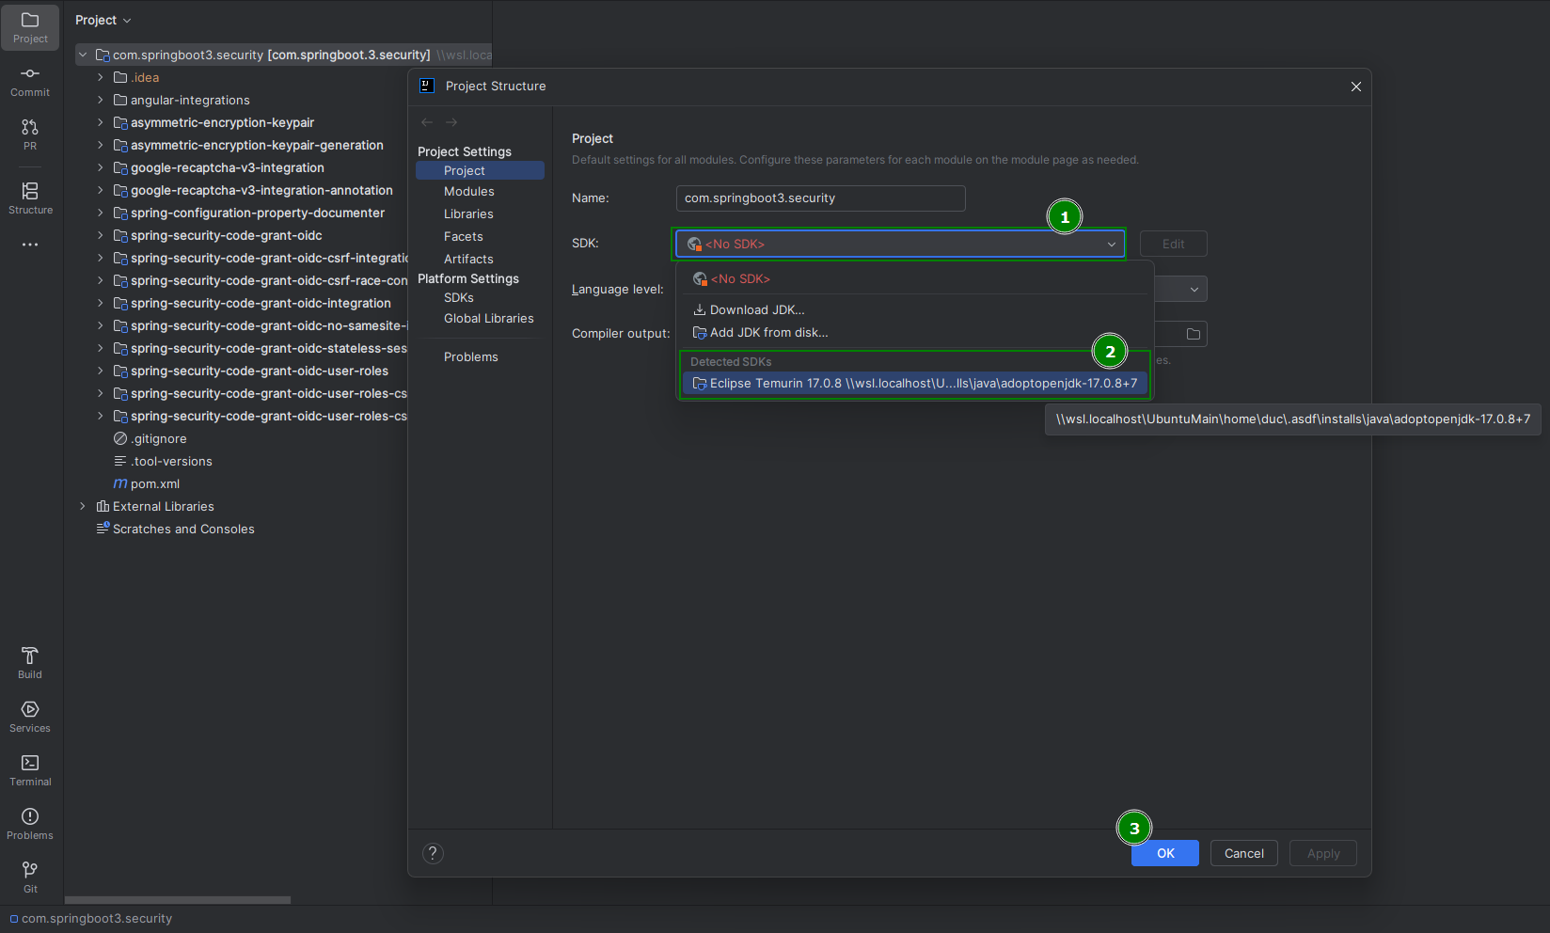
Task: Click the back arrow in Project Structure
Action: pos(427,122)
